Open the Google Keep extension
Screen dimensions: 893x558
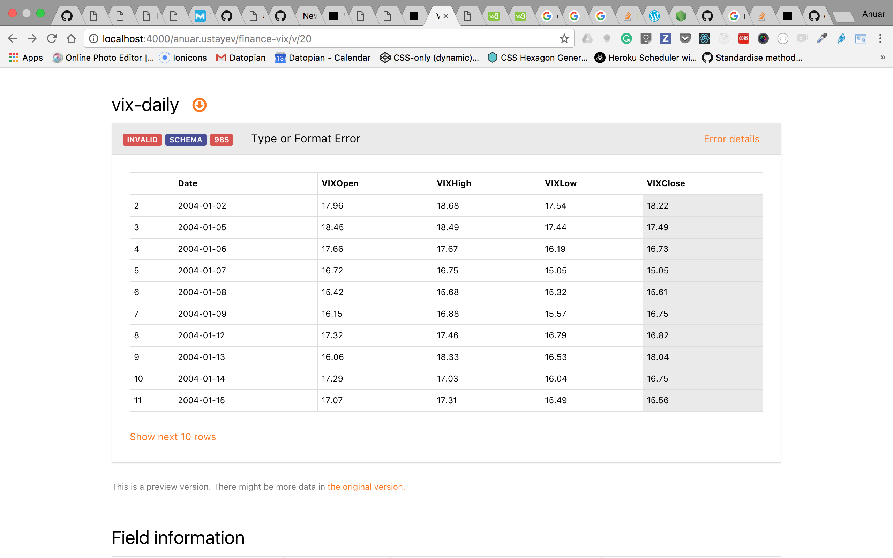(x=646, y=38)
